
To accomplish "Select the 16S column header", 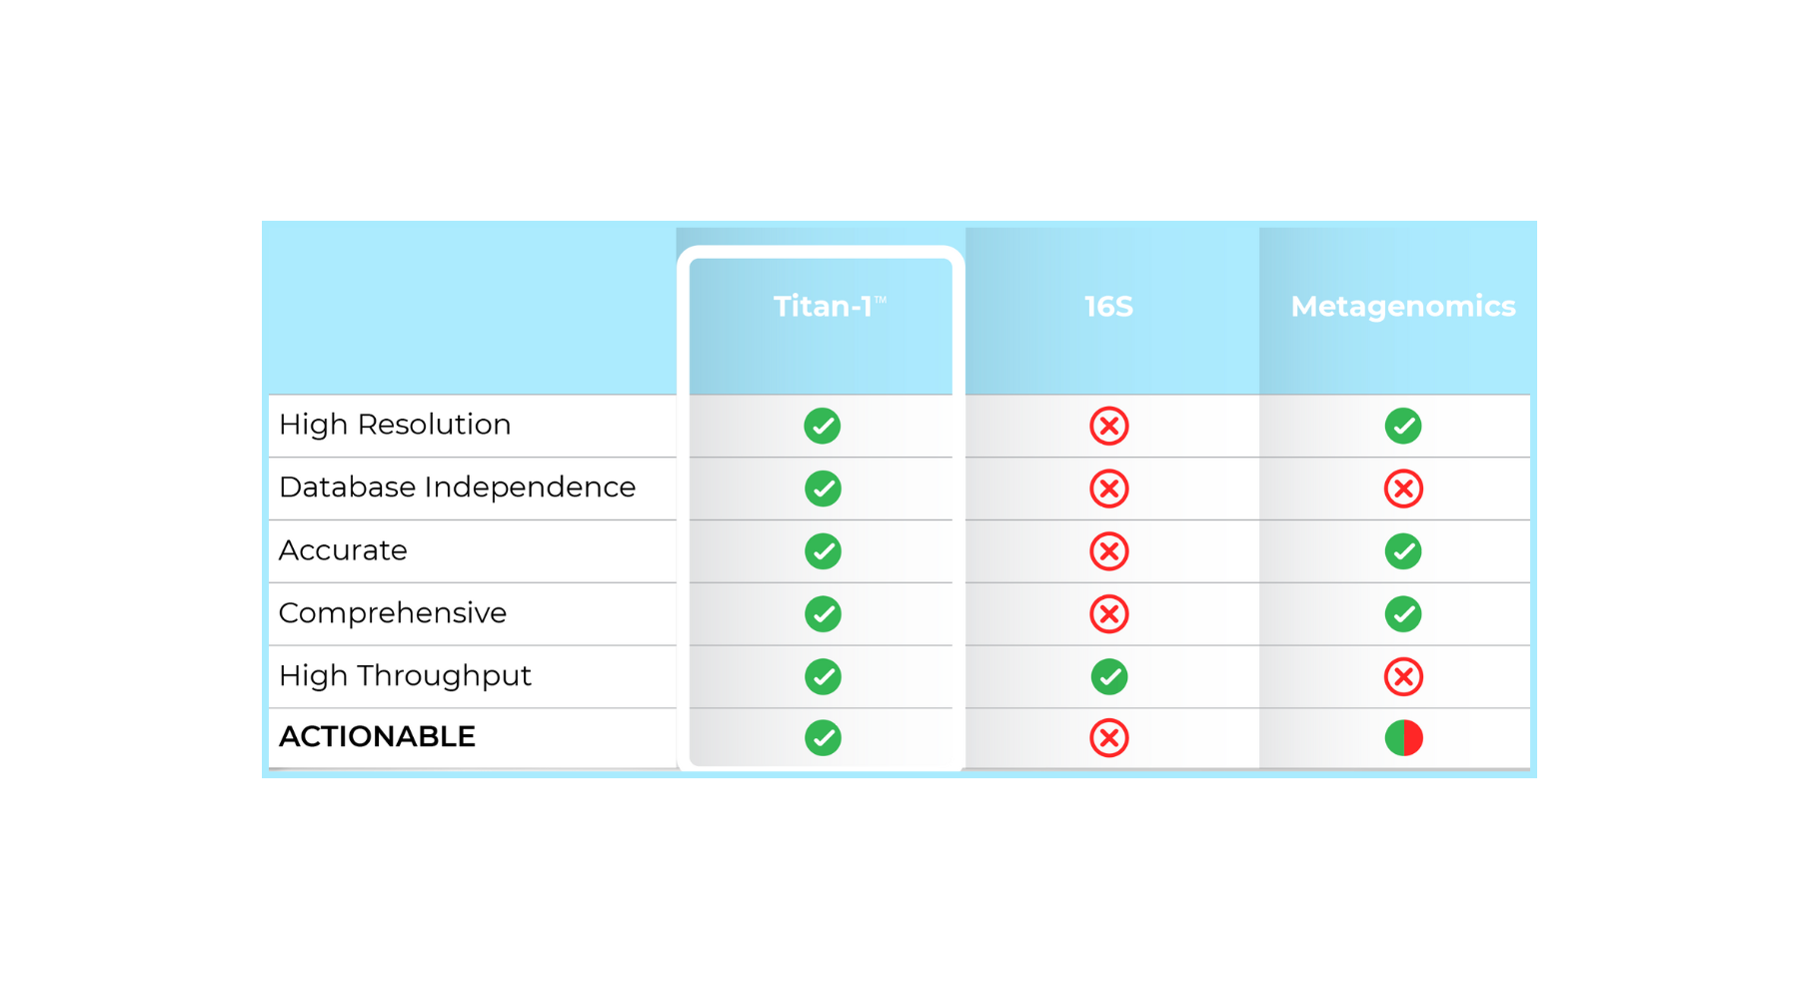I will (1108, 306).
